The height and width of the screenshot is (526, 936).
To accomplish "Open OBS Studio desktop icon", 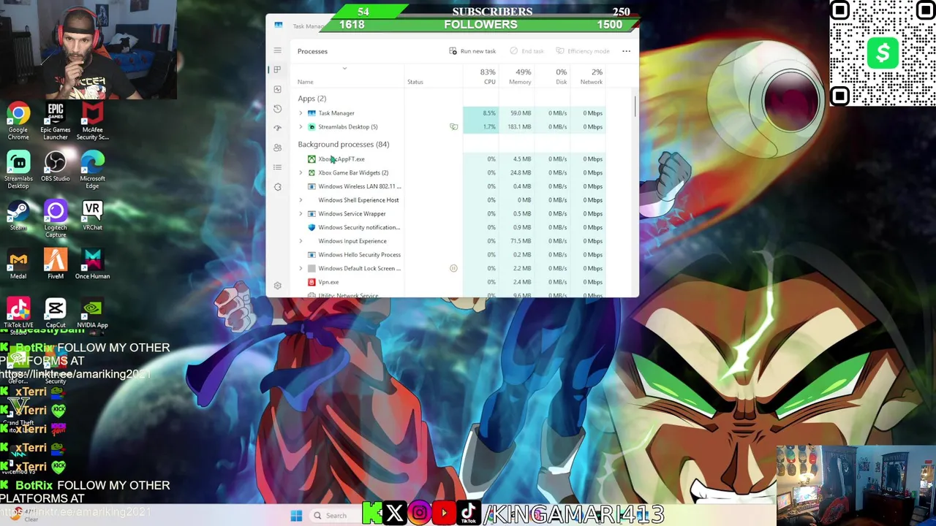I will pos(56,167).
